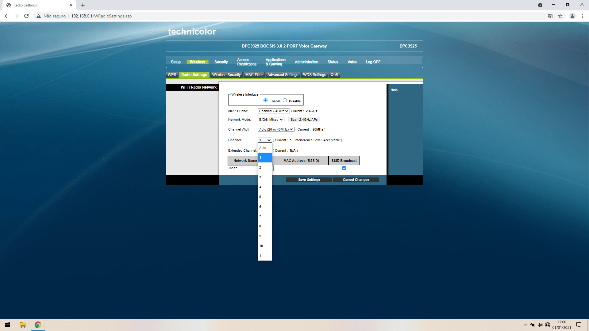Image resolution: width=589 pixels, height=331 pixels.
Task: Open the Voice settings icon
Action: coord(352,61)
